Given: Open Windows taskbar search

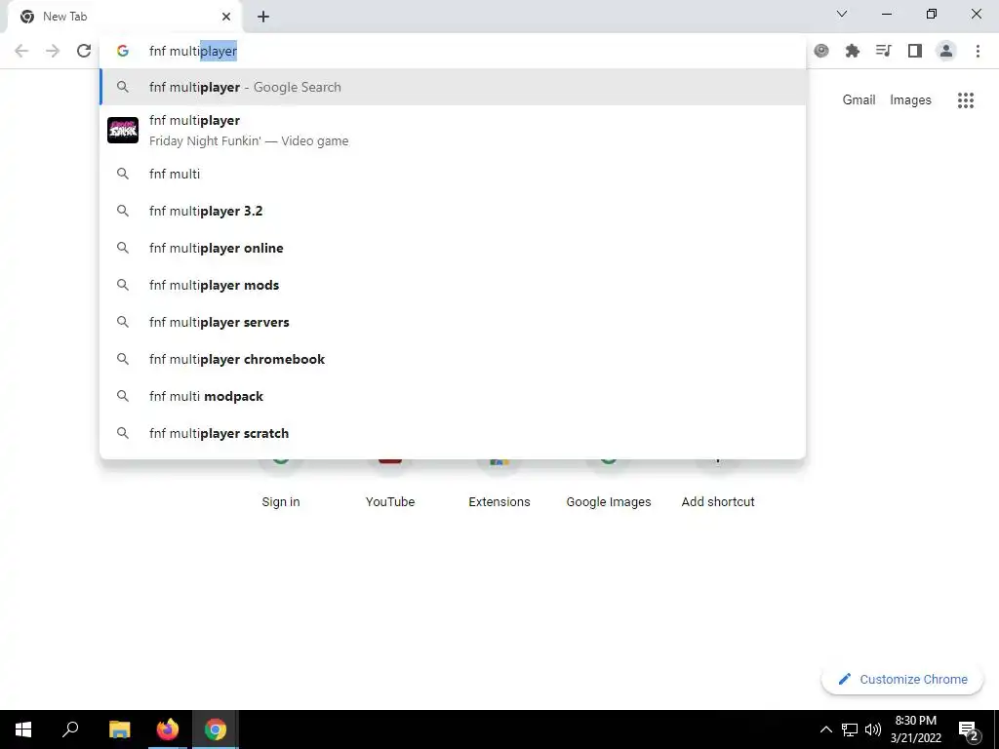Looking at the screenshot, I should click(x=70, y=729).
